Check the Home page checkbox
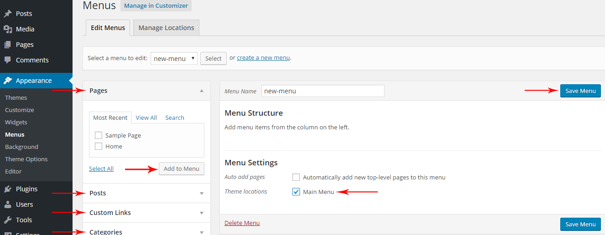Image resolution: width=605 pixels, height=235 pixels. (x=99, y=146)
